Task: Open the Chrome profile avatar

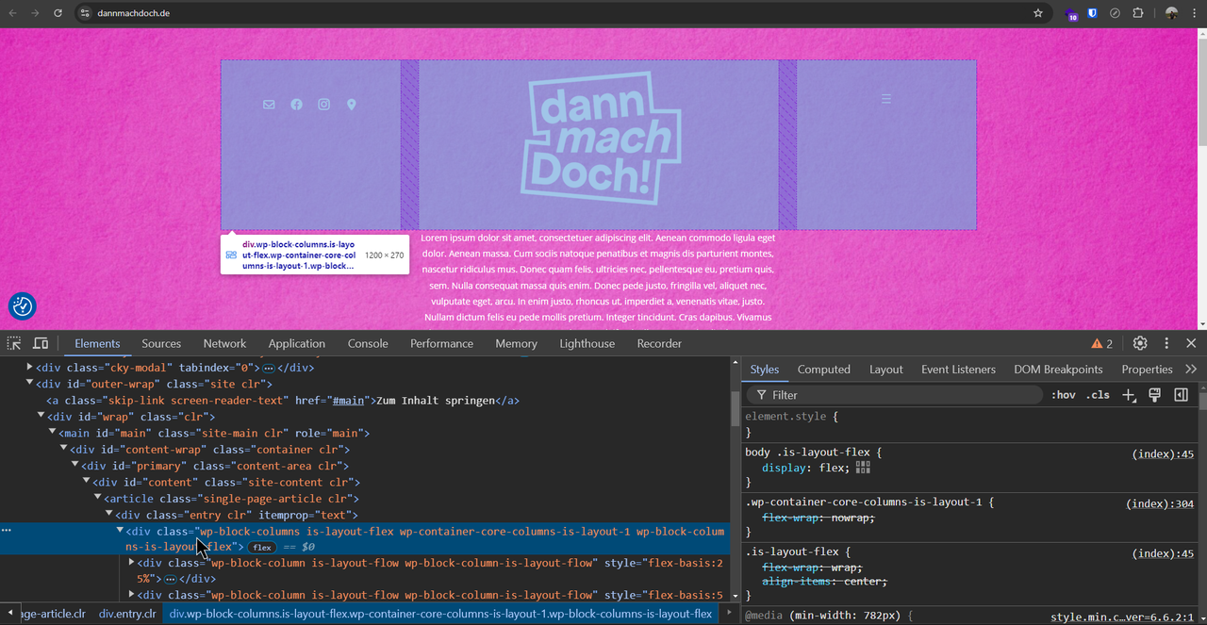Action: coord(1171,13)
